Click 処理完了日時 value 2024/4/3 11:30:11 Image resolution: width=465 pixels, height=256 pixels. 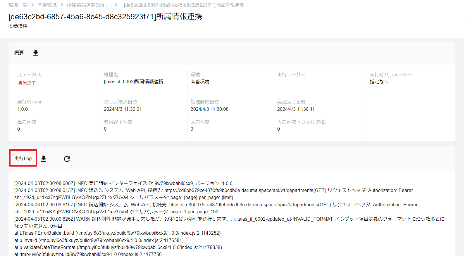[x=296, y=109]
